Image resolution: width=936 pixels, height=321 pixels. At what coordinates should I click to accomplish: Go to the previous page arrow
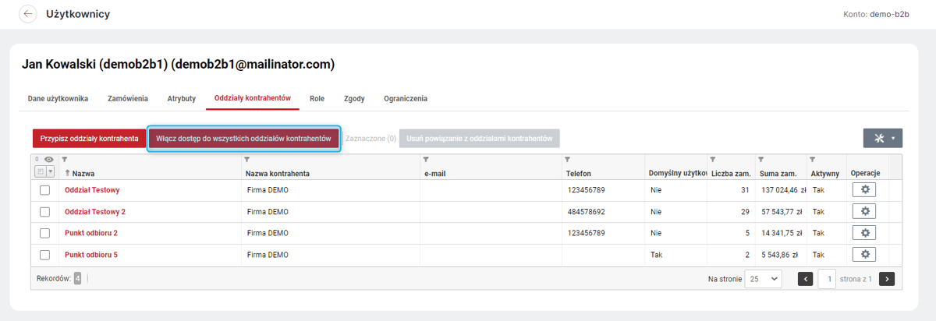pos(806,278)
